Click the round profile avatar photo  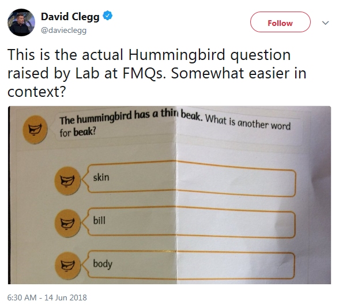pos(21,22)
